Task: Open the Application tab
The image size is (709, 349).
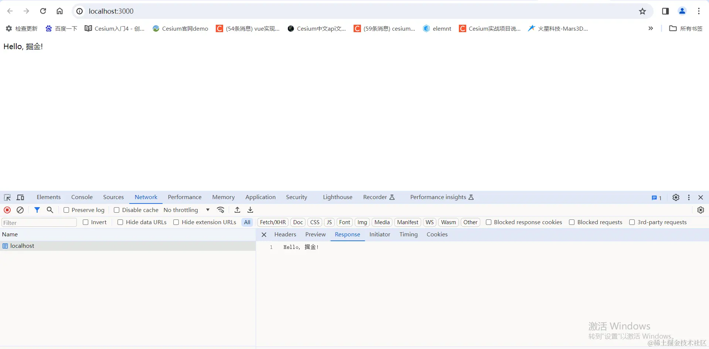Action: (x=260, y=197)
